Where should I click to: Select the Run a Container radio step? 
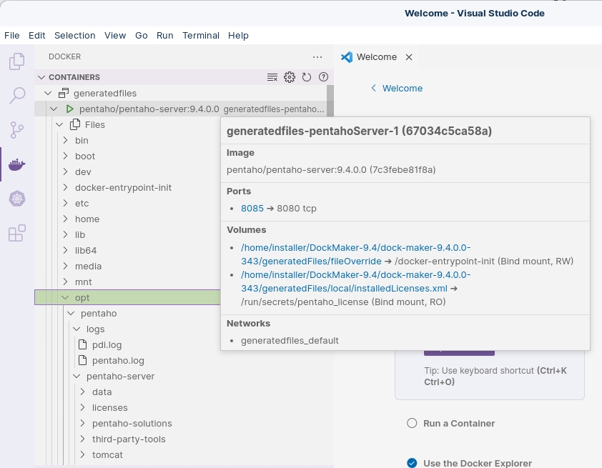coord(412,423)
